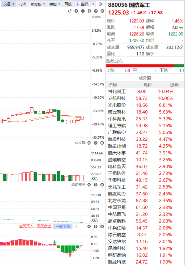
Task: Expand the 交易 dropdown
Action: (x=8, y=4)
